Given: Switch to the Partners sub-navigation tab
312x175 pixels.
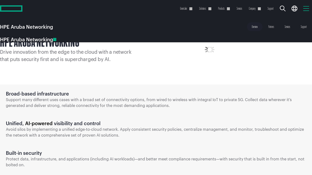Looking at the screenshot, I should (x=271, y=27).
